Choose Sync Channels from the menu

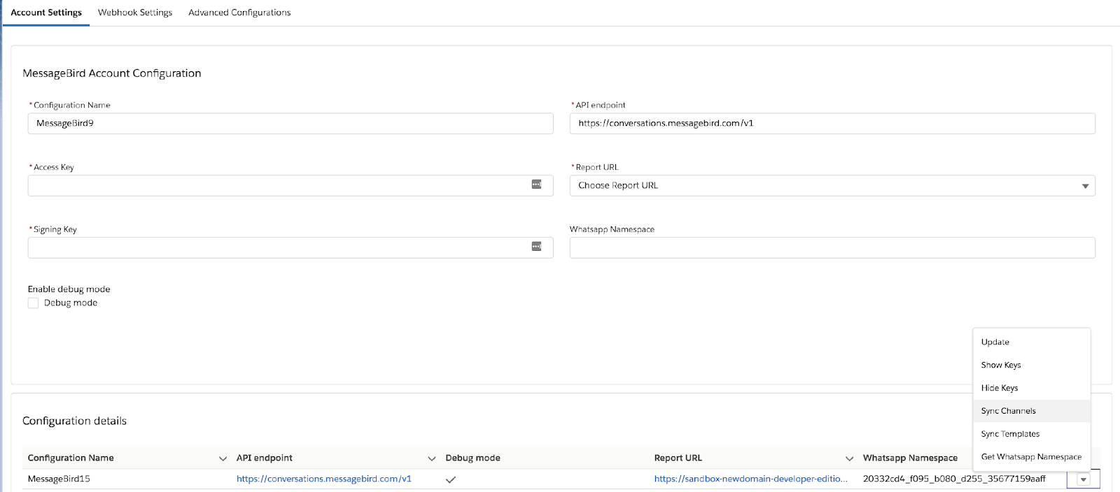coord(1008,411)
